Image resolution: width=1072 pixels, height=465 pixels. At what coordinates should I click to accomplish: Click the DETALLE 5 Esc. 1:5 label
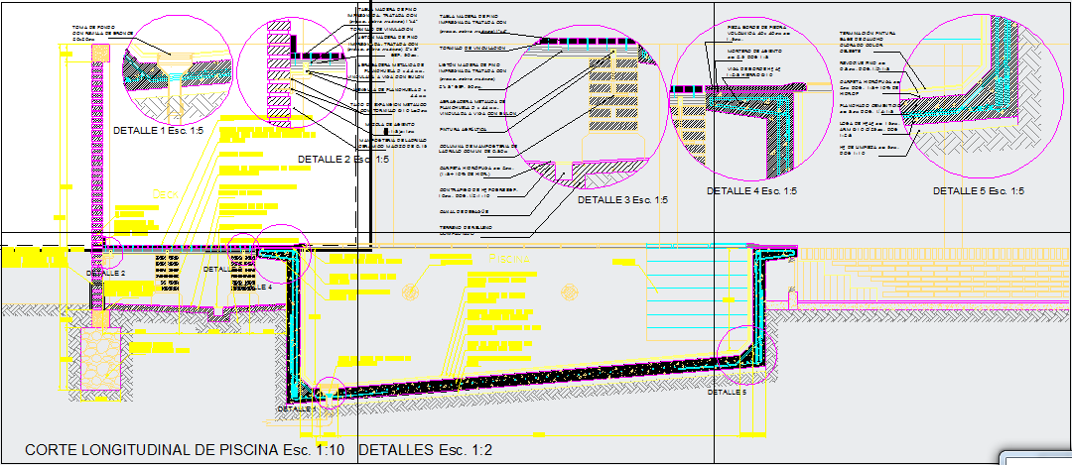[x=977, y=190]
